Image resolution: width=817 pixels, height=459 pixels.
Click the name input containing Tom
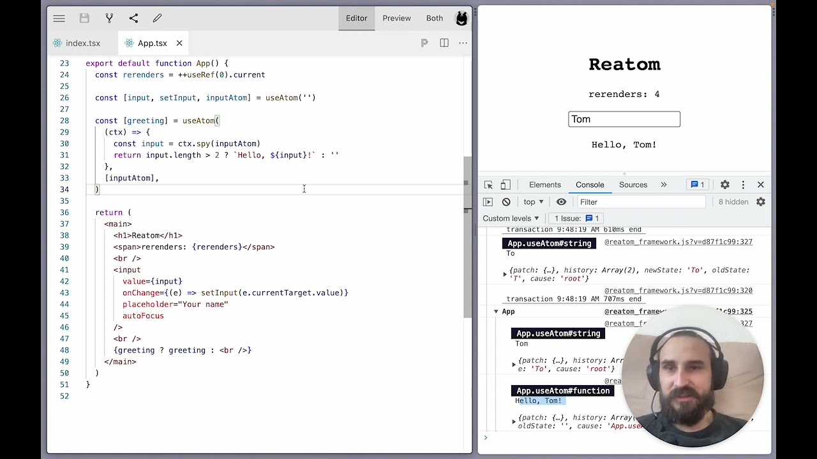tap(624, 119)
